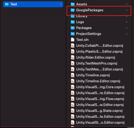
Task: Expand the Assets folder chevron
Action: pyautogui.click(x=127, y=4)
